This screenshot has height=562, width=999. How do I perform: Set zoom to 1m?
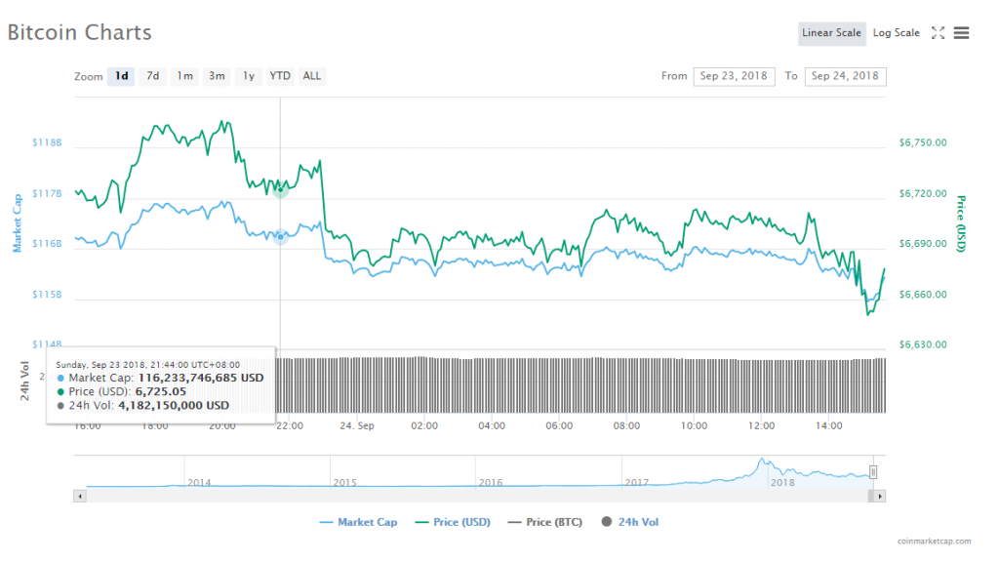click(184, 76)
